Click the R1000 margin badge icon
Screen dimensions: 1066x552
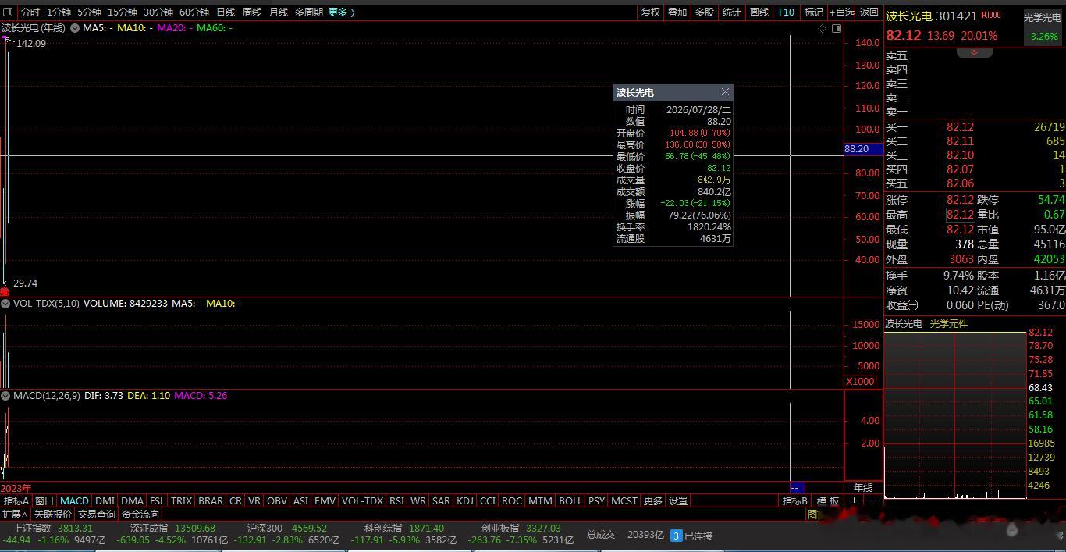click(x=991, y=16)
